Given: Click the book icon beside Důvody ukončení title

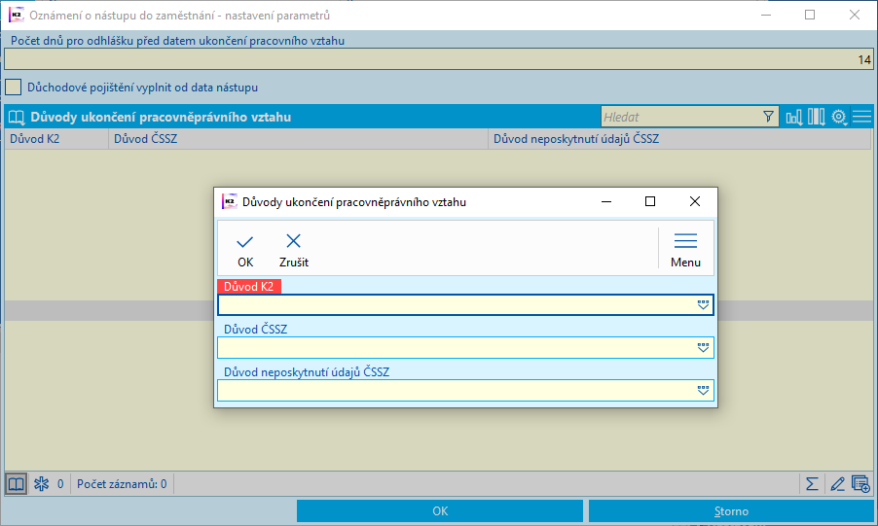Looking at the screenshot, I should pos(17,117).
